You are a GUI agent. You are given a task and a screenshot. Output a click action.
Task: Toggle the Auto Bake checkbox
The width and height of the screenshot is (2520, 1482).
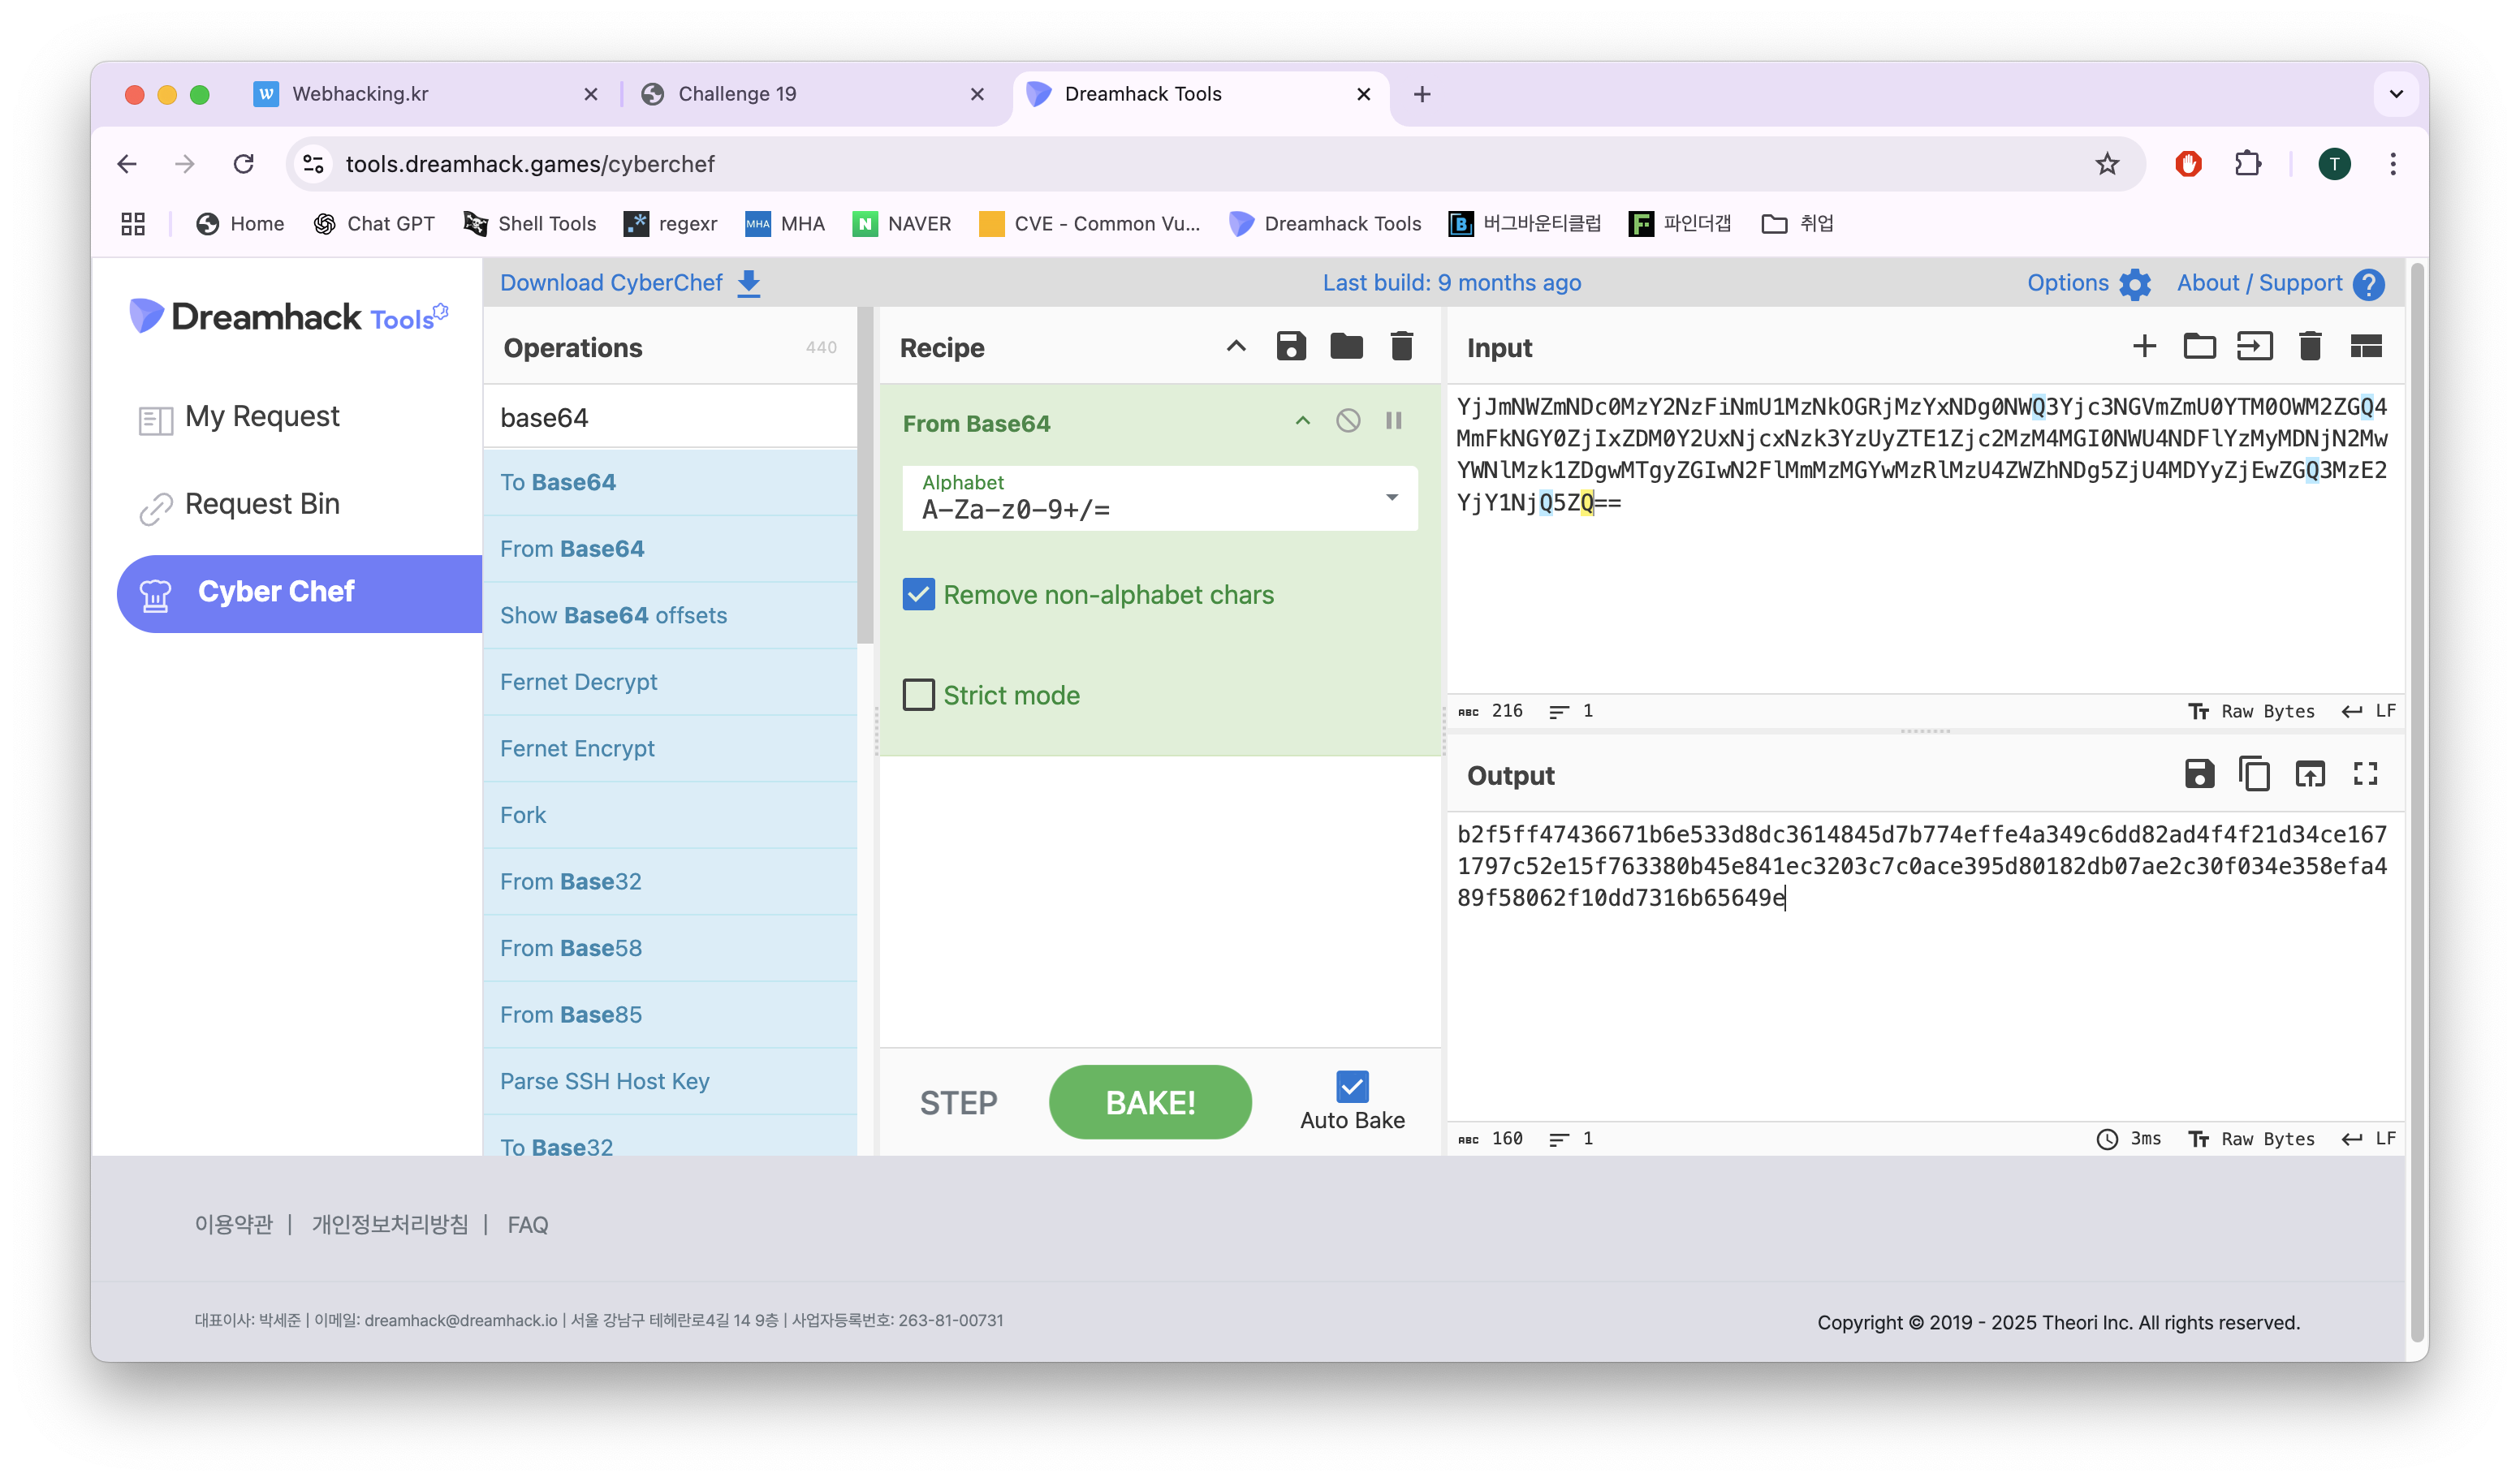(1352, 1086)
